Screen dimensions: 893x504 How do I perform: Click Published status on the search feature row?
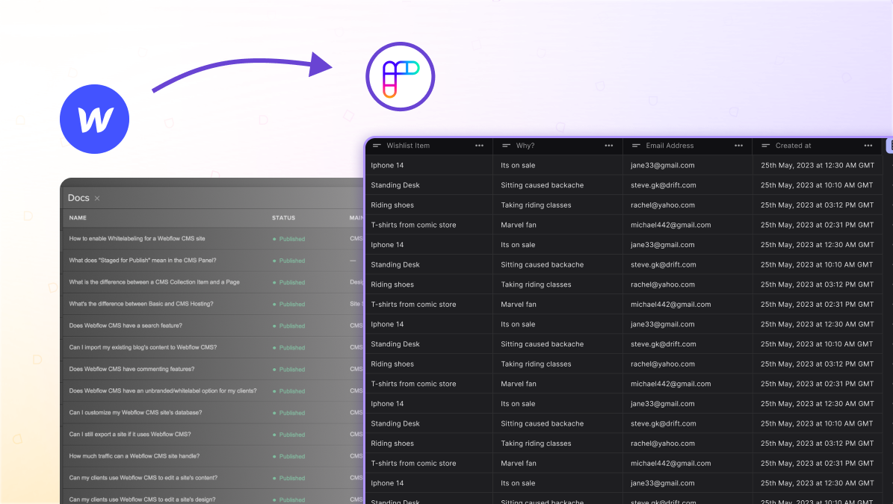pos(288,326)
